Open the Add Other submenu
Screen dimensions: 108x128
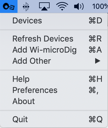[x=54, y=61]
